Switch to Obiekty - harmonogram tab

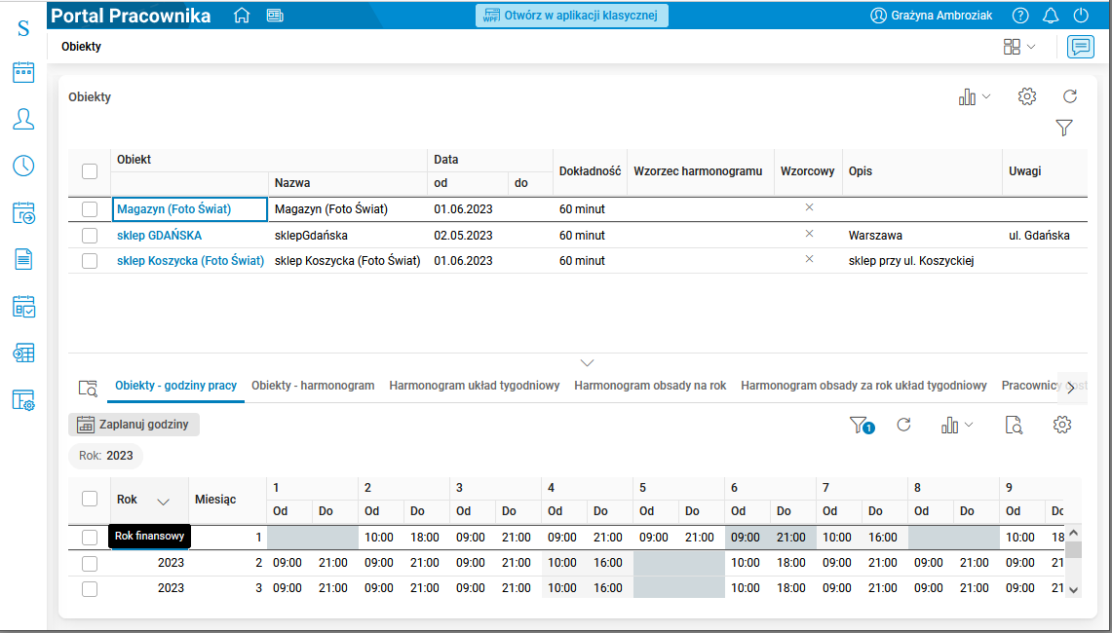coord(313,386)
